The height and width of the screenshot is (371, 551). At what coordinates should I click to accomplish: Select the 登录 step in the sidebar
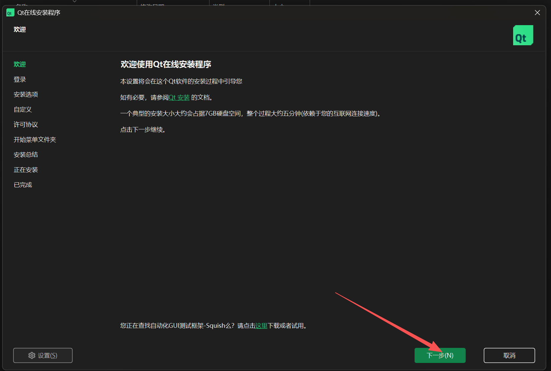[x=20, y=79]
